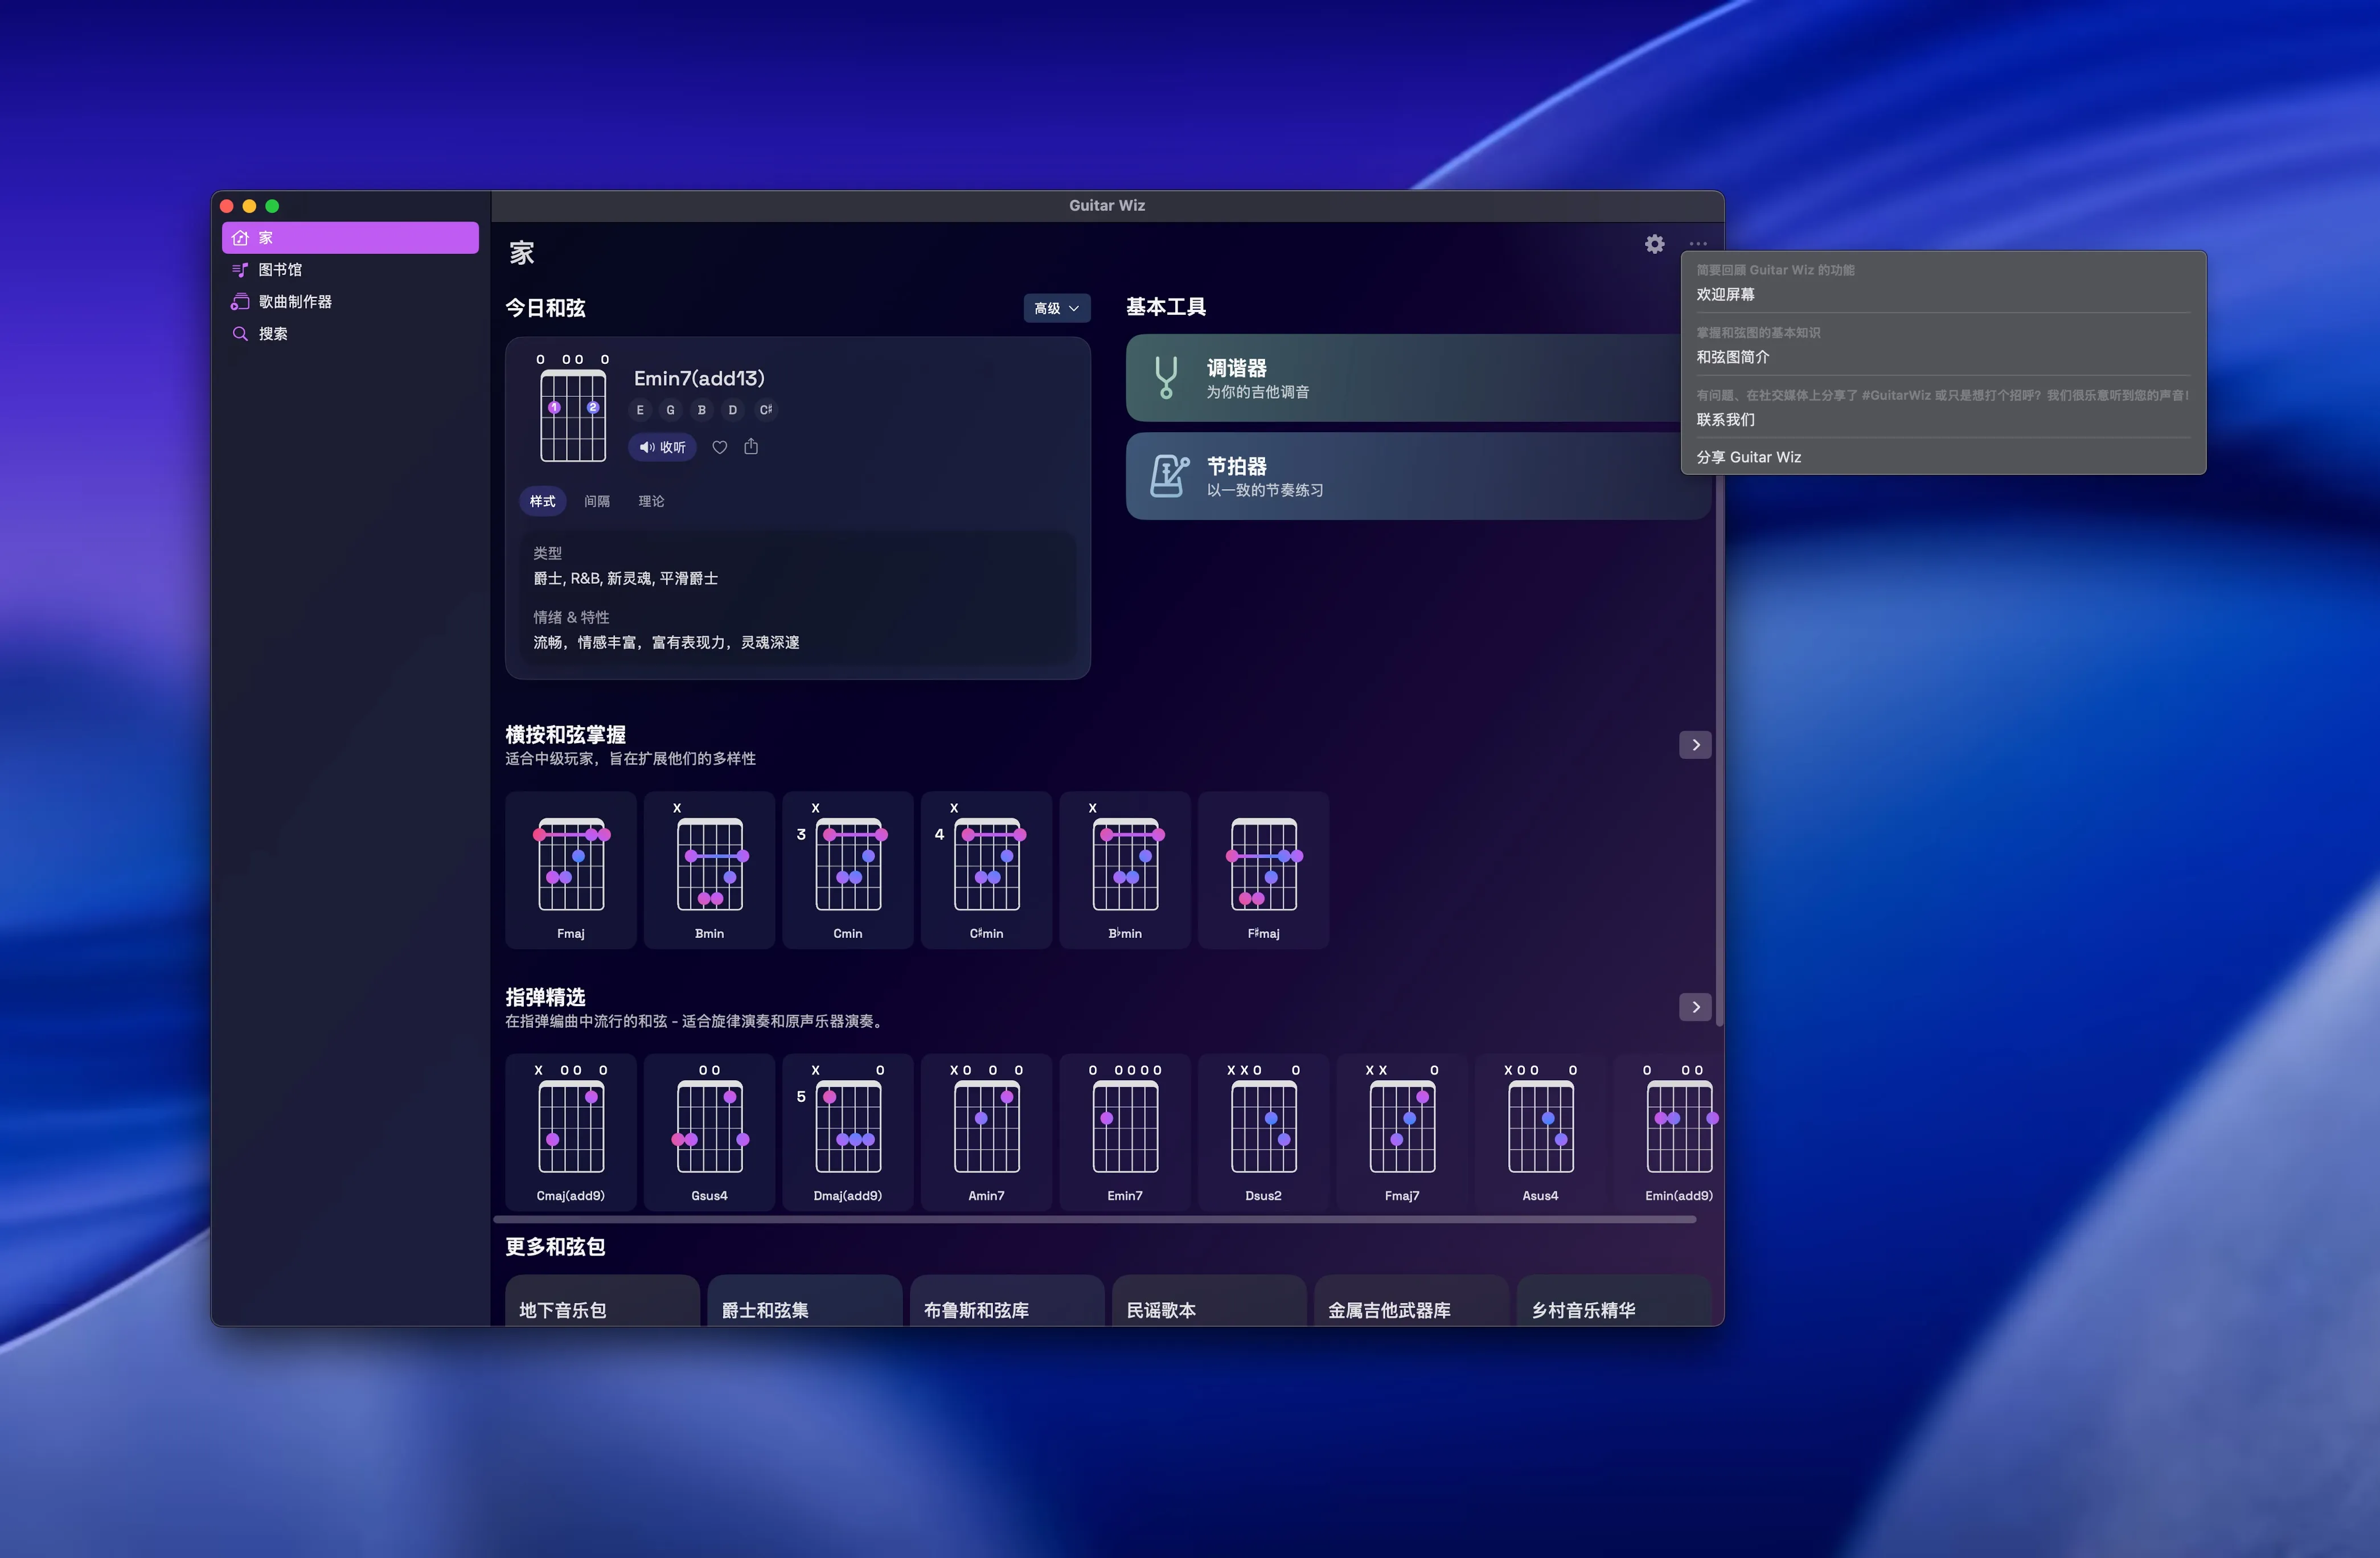Viewport: 2380px width, 1558px height.
Task: Click the E note badge
Action: pos(640,410)
